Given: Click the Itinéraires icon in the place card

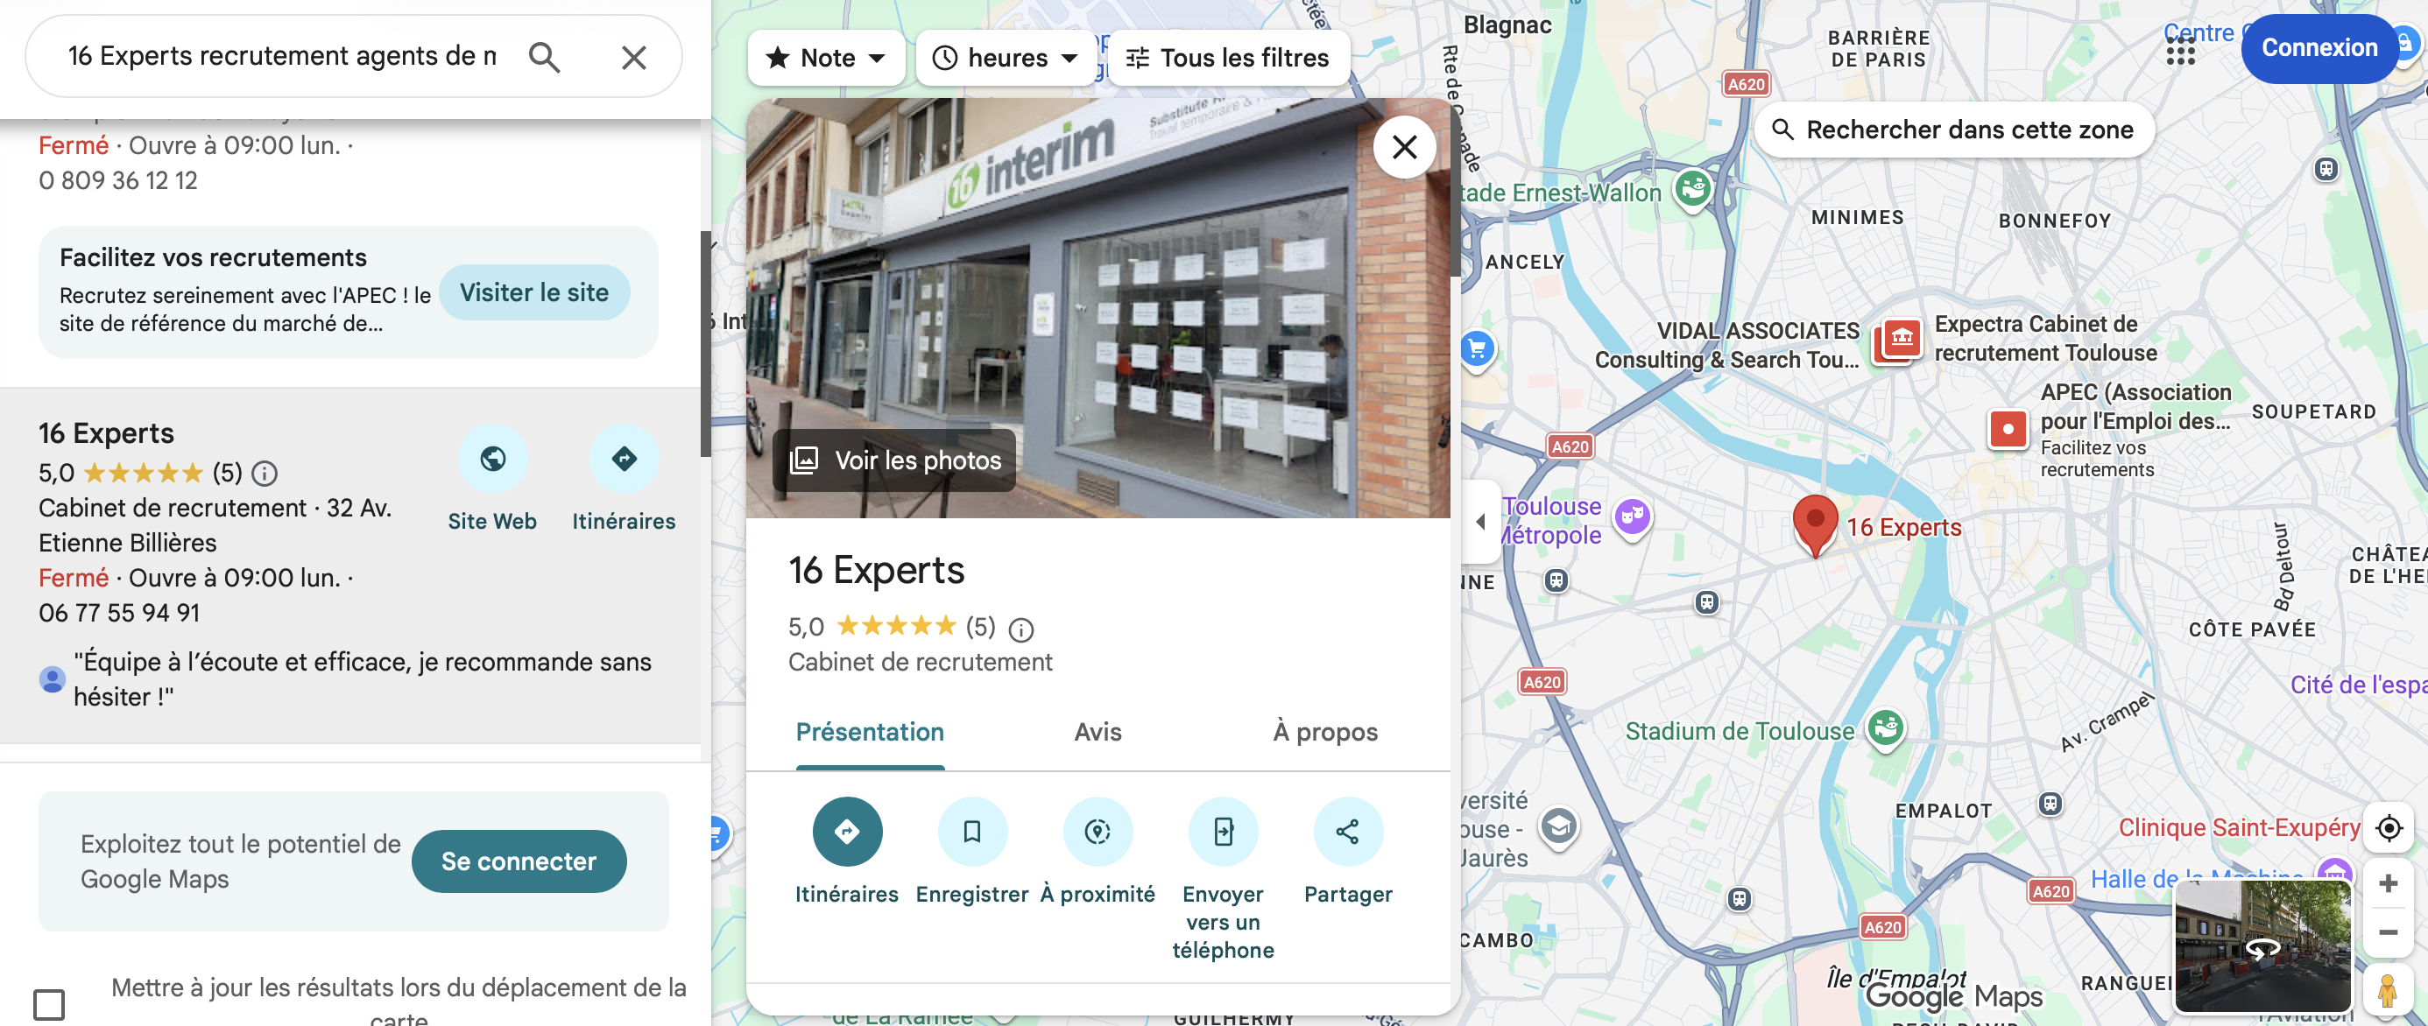Looking at the screenshot, I should [x=846, y=831].
